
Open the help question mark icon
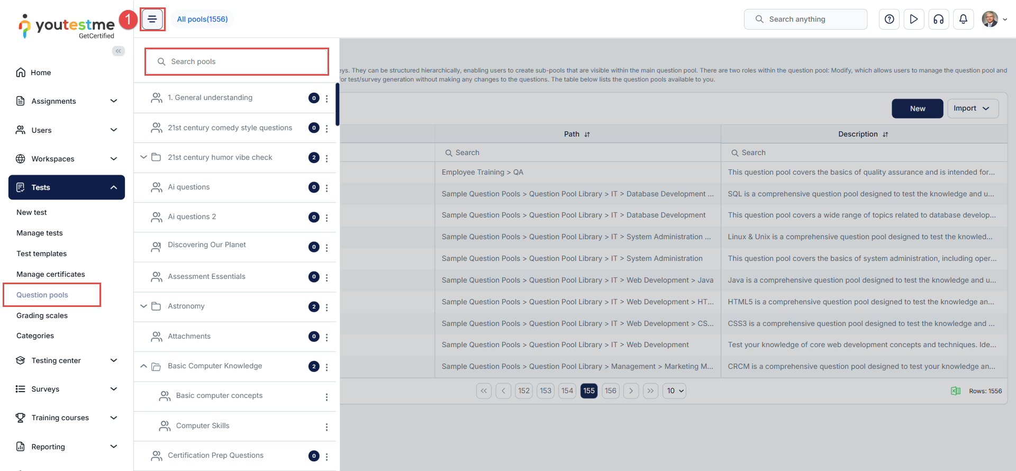pyautogui.click(x=890, y=19)
